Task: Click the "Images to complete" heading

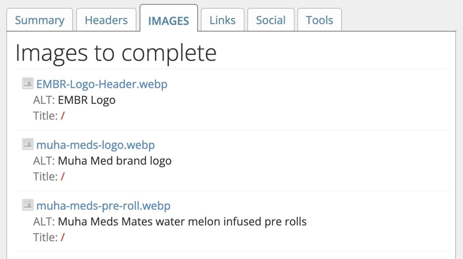Action: click(116, 53)
